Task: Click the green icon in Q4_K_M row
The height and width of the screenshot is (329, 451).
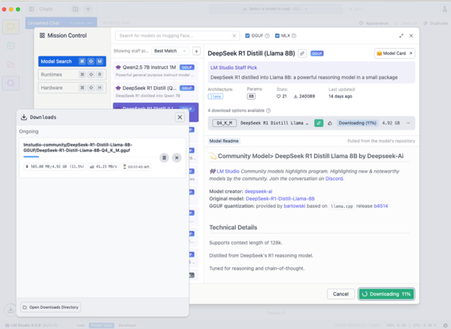Action: 319,123
